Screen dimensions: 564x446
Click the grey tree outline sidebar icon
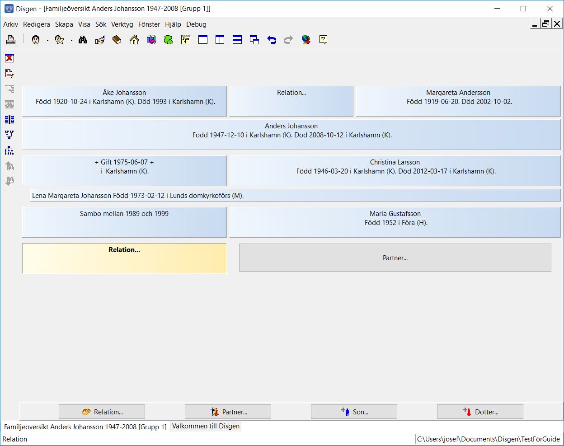(9, 89)
